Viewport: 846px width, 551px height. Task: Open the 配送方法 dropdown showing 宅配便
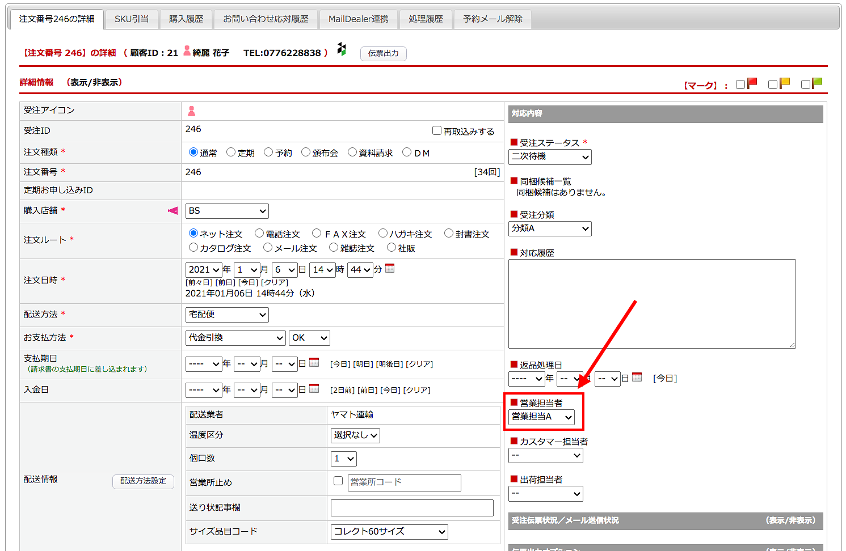pos(227,315)
